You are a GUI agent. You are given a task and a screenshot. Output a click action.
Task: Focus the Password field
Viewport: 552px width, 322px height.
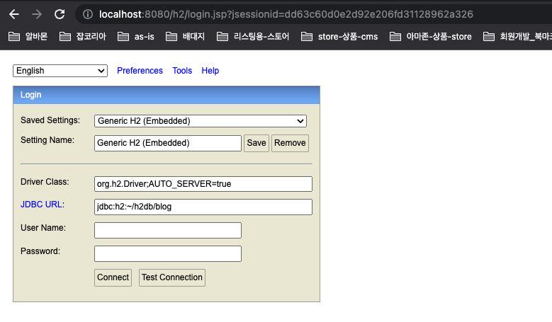pyautogui.click(x=167, y=254)
